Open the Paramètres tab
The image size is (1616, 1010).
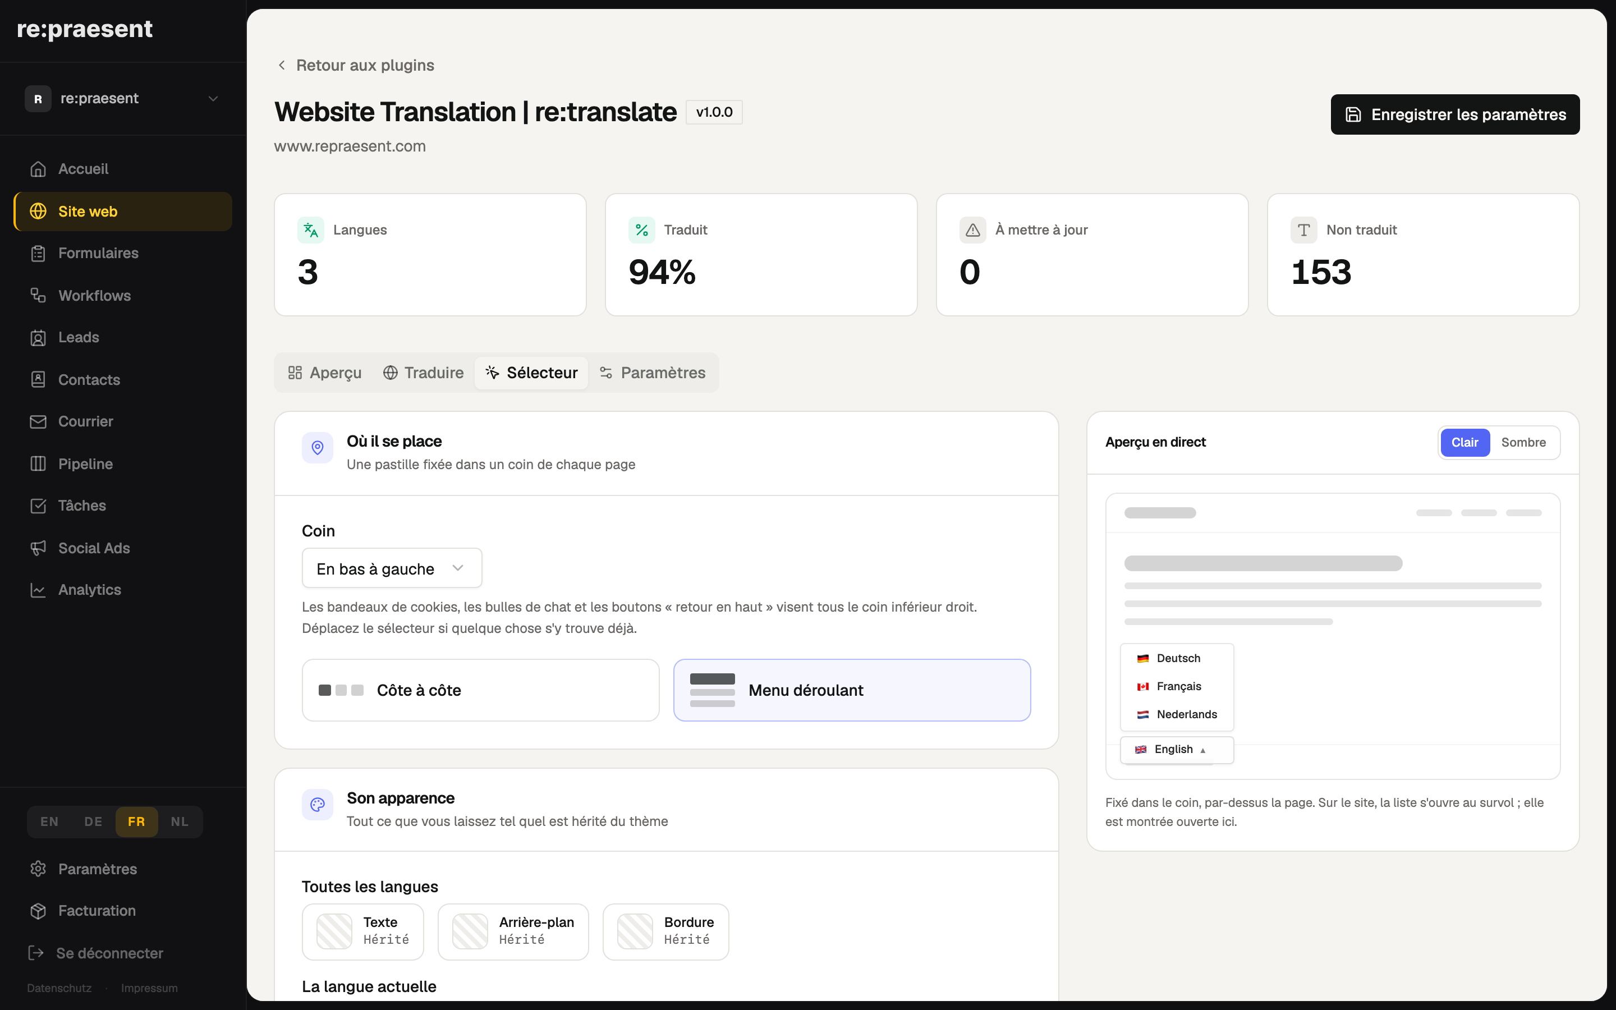pyautogui.click(x=653, y=373)
